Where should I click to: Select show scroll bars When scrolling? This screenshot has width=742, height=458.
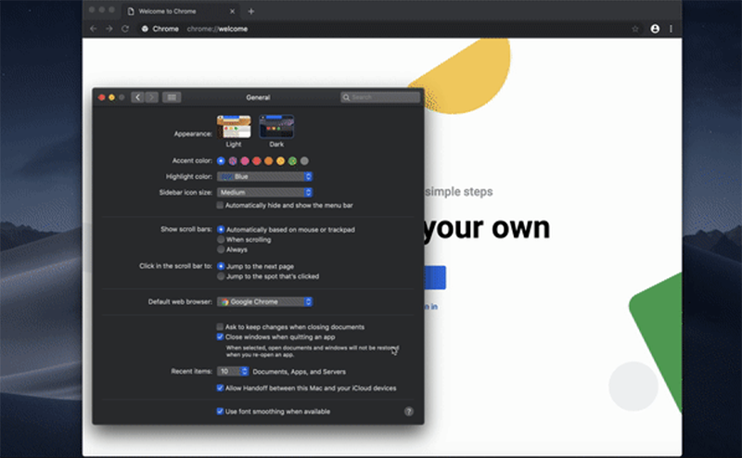[x=221, y=239]
